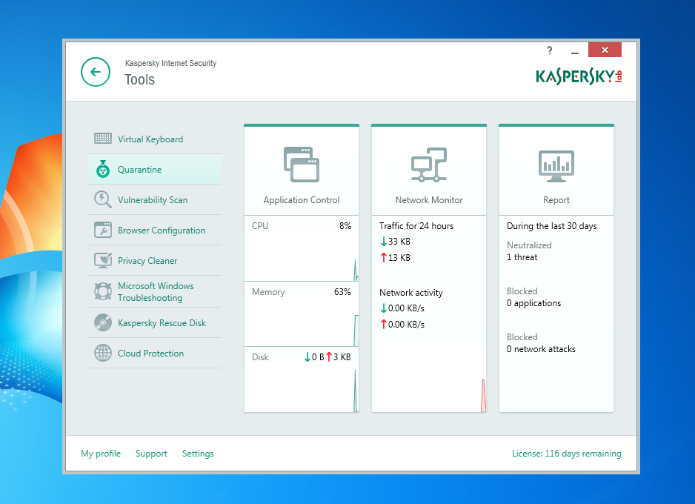Viewport: 695px width, 504px height.
Task: Click the Quarantine flask icon
Action: (103, 169)
